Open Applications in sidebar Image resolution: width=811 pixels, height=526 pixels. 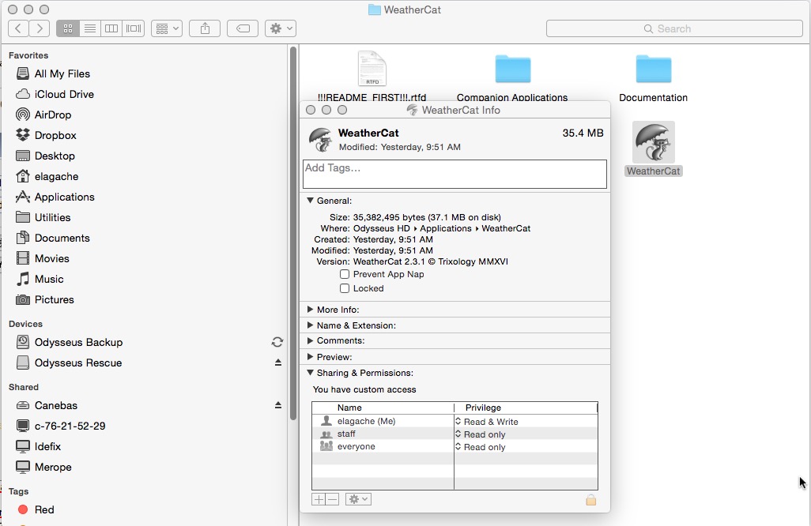(64, 197)
